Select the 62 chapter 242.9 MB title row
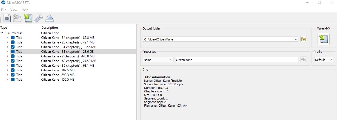This screenshot has width=337, height=120. coord(68,61)
